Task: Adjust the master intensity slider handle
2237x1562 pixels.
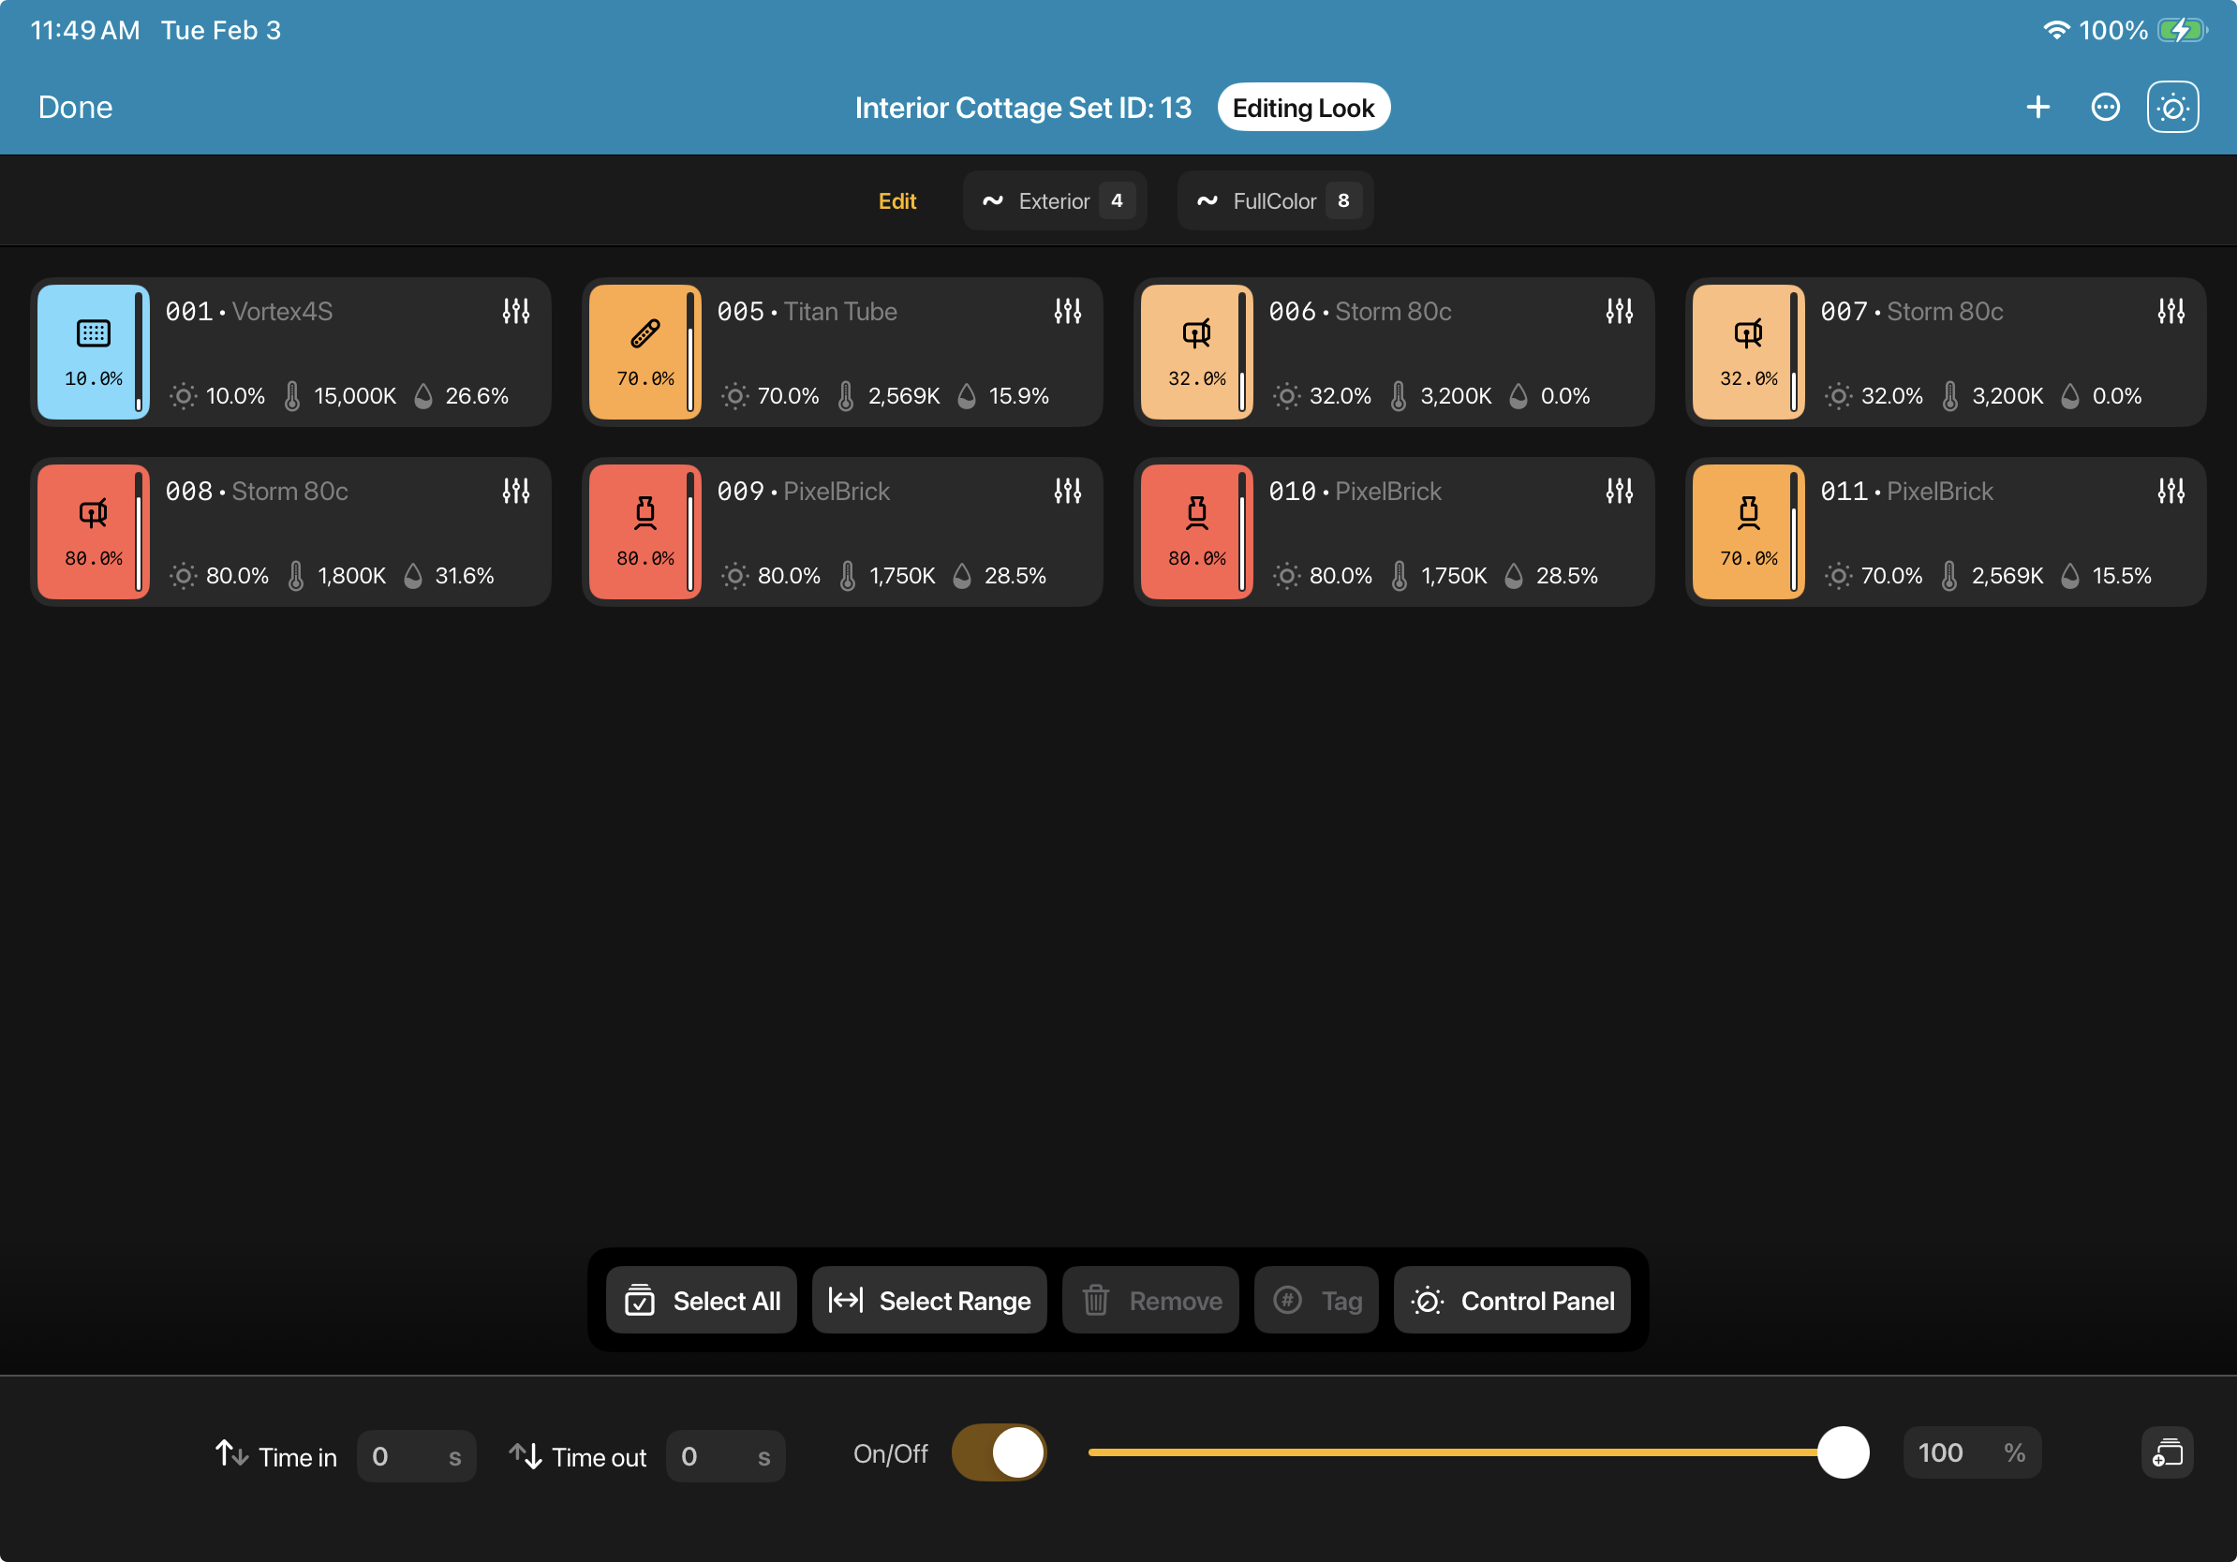Action: click(x=1843, y=1453)
